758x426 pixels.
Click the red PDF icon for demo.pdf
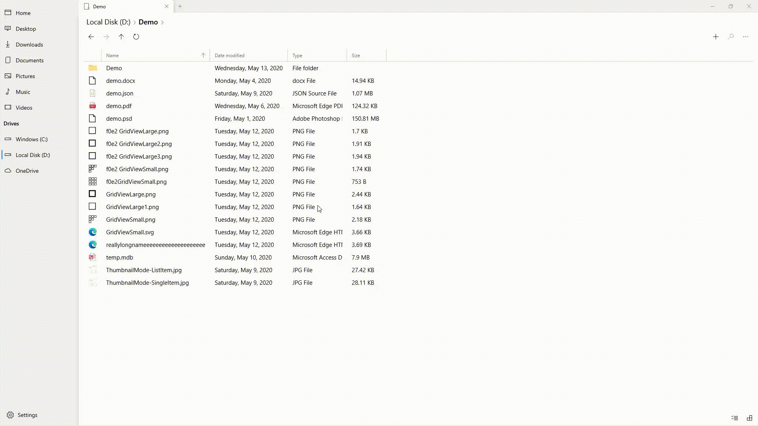pyautogui.click(x=92, y=106)
